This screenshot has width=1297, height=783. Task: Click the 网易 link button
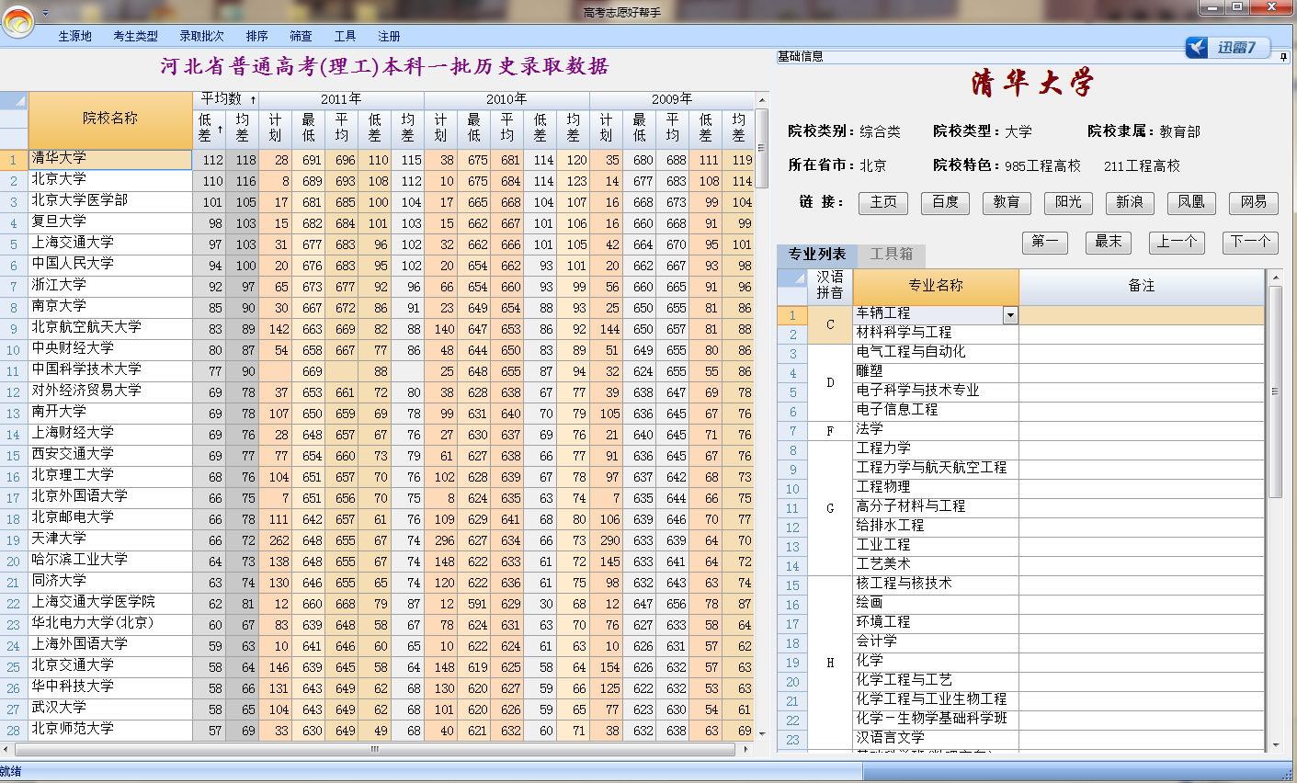coord(1254,202)
